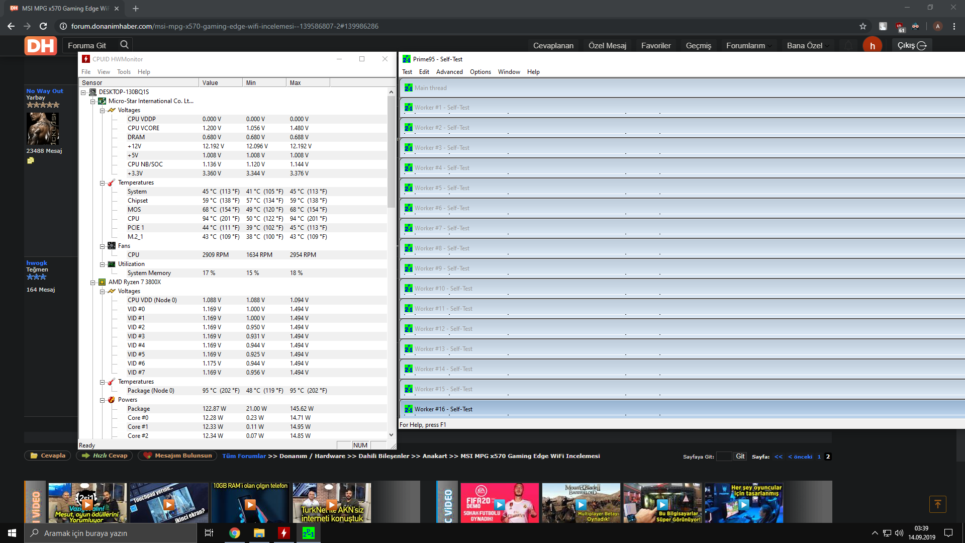Open Prime95 Window menu
965x543 pixels.
(x=509, y=72)
